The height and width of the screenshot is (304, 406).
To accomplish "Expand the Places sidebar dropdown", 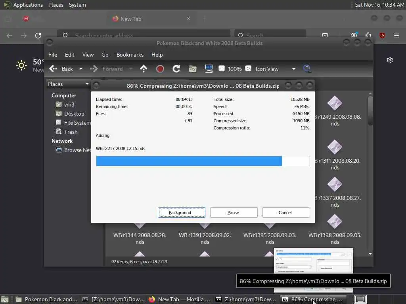I will (x=68, y=84).
